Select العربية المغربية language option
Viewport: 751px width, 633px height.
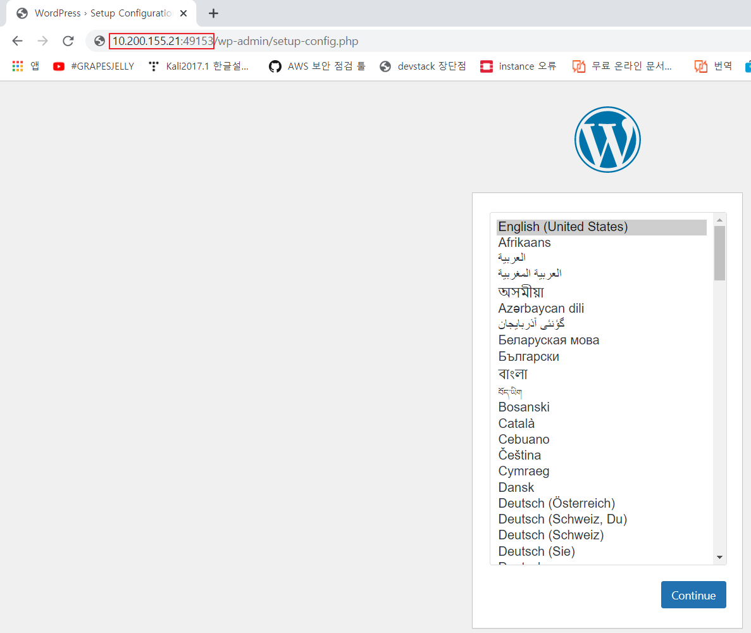(x=602, y=273)
